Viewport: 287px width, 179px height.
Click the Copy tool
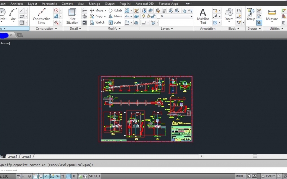(x=96, y=17)
